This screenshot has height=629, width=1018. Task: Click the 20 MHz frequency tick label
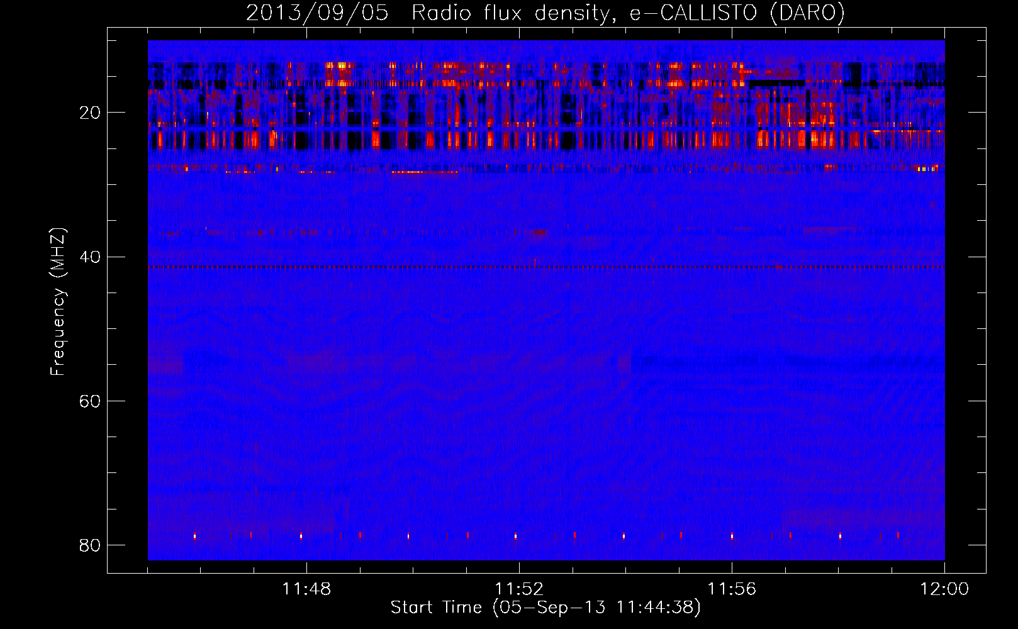point(90,113)
